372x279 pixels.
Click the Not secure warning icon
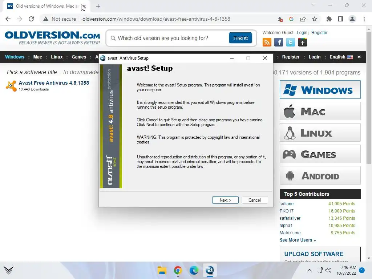[x=46, y=19]
